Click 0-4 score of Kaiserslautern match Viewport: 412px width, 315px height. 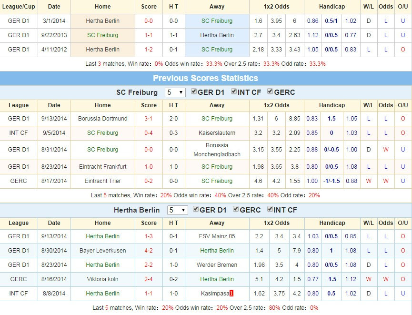click(149, 133)
